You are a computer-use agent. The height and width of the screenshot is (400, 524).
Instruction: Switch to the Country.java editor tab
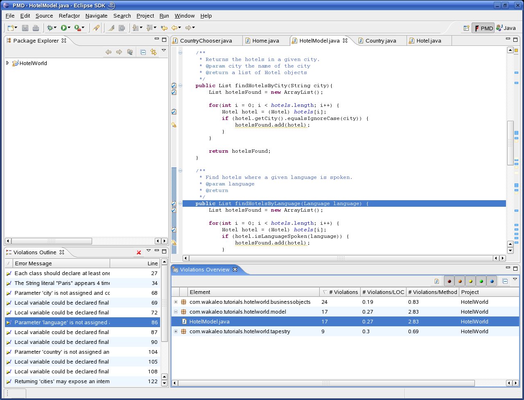pyautogui.click(x=380, y=41)
